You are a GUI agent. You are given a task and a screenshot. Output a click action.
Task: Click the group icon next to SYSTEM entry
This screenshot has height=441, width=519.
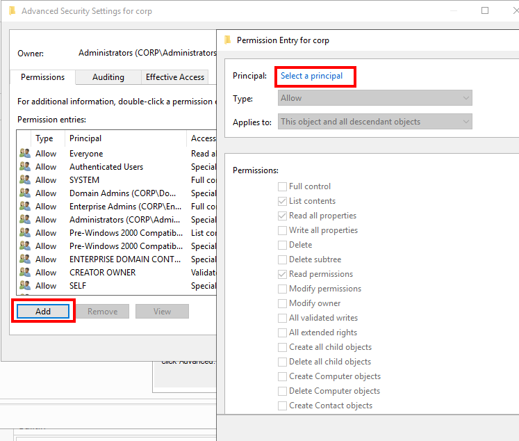click(25, 180)
